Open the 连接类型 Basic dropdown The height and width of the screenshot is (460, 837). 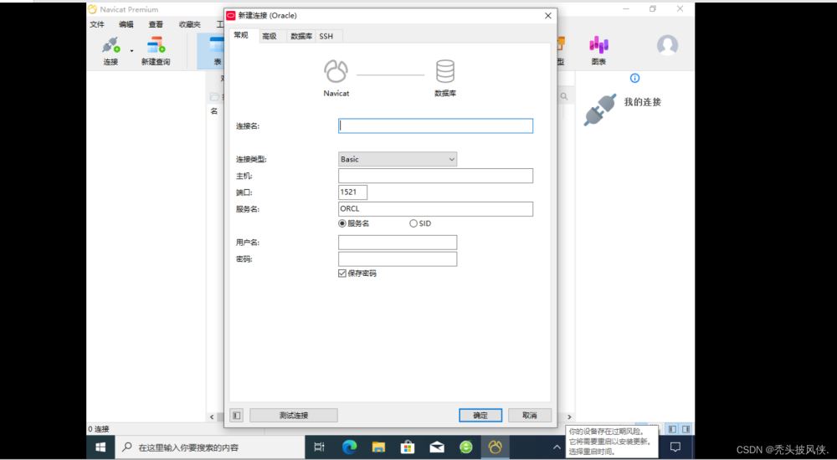point(398,159)
